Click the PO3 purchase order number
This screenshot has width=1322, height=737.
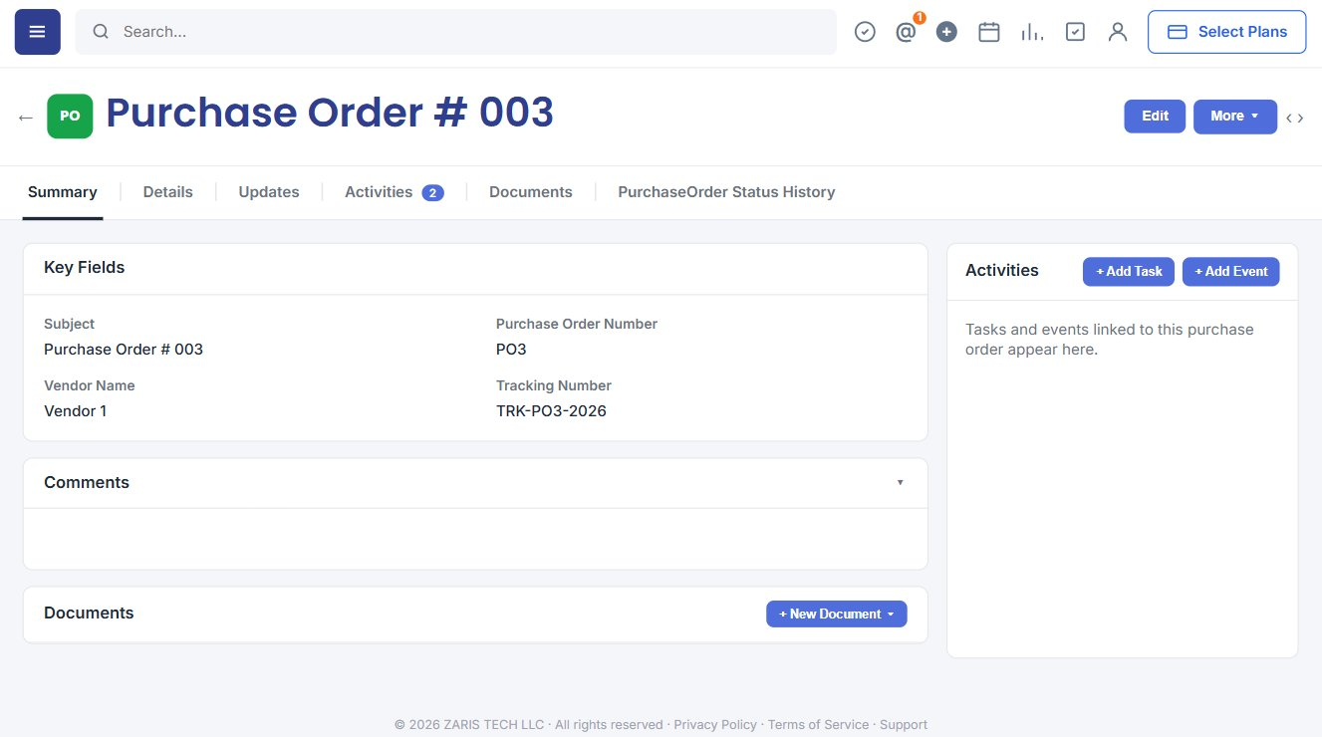tap(511, 349)
